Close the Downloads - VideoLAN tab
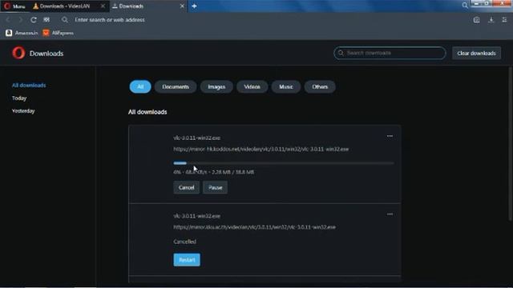This screenshot has height=288, width=513. pyautogui.click(x=103, y=6)
